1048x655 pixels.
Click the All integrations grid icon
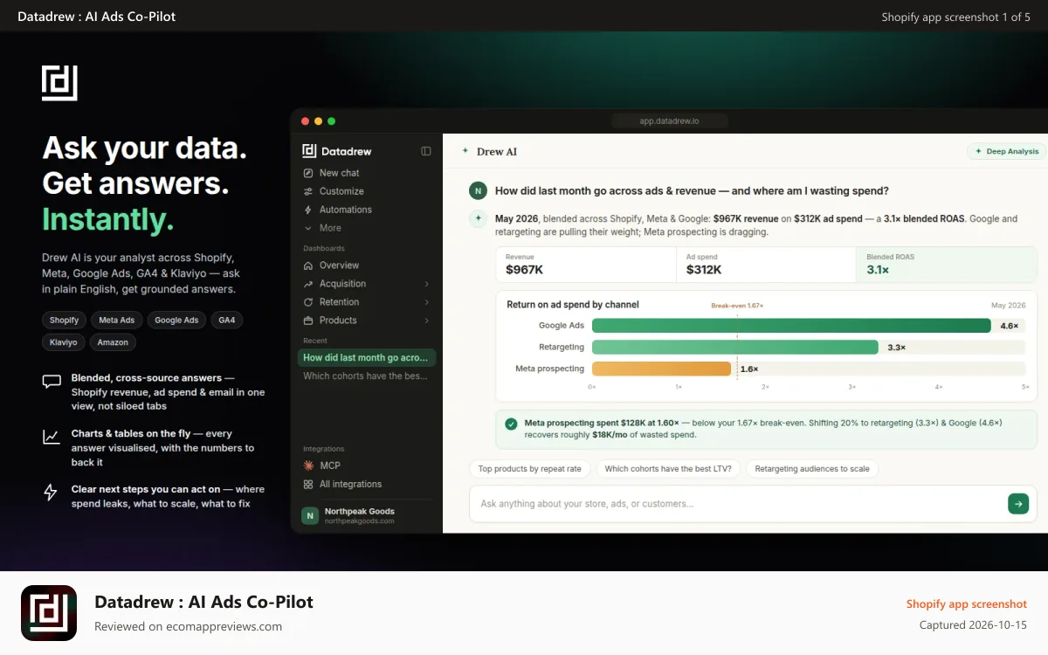click(308, 484)
